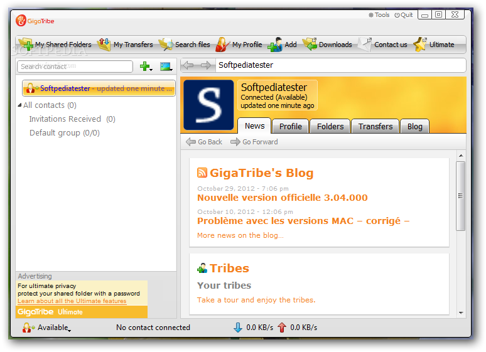
Task: Switch to the Folders tab
Action: point(330,126)
